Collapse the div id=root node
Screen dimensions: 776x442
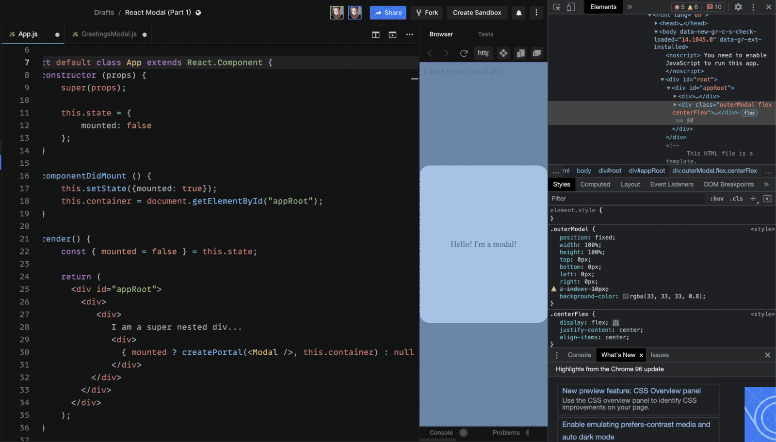click(x=663, y=79)
